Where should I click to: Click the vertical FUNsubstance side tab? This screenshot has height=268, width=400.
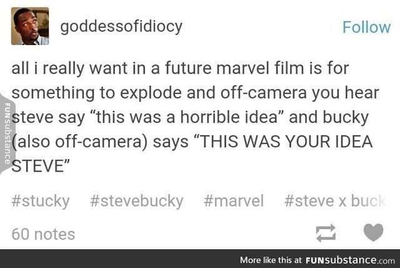[7, 133]
